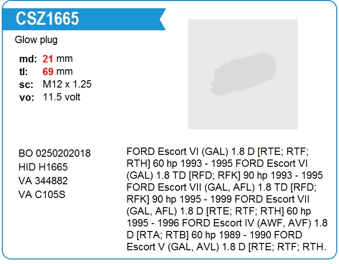Image resolution: width=339 pixels, height=264 pixels.
Task: Open cross reference BO 0250202018
Action: 55,153
